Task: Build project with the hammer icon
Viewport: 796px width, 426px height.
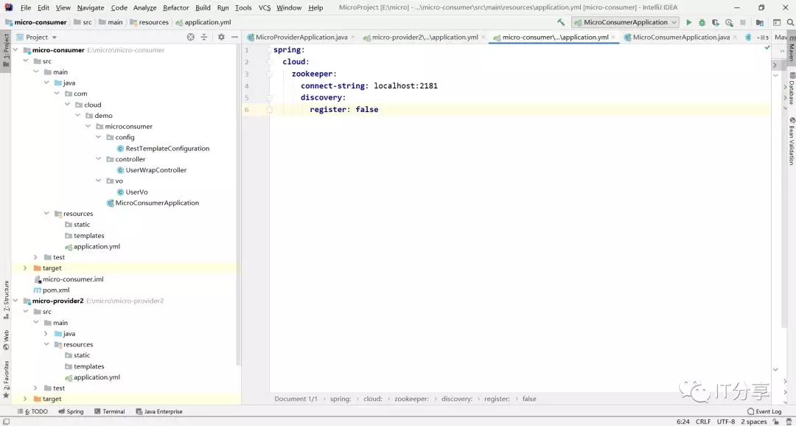Action: click(x=561, y=22)
